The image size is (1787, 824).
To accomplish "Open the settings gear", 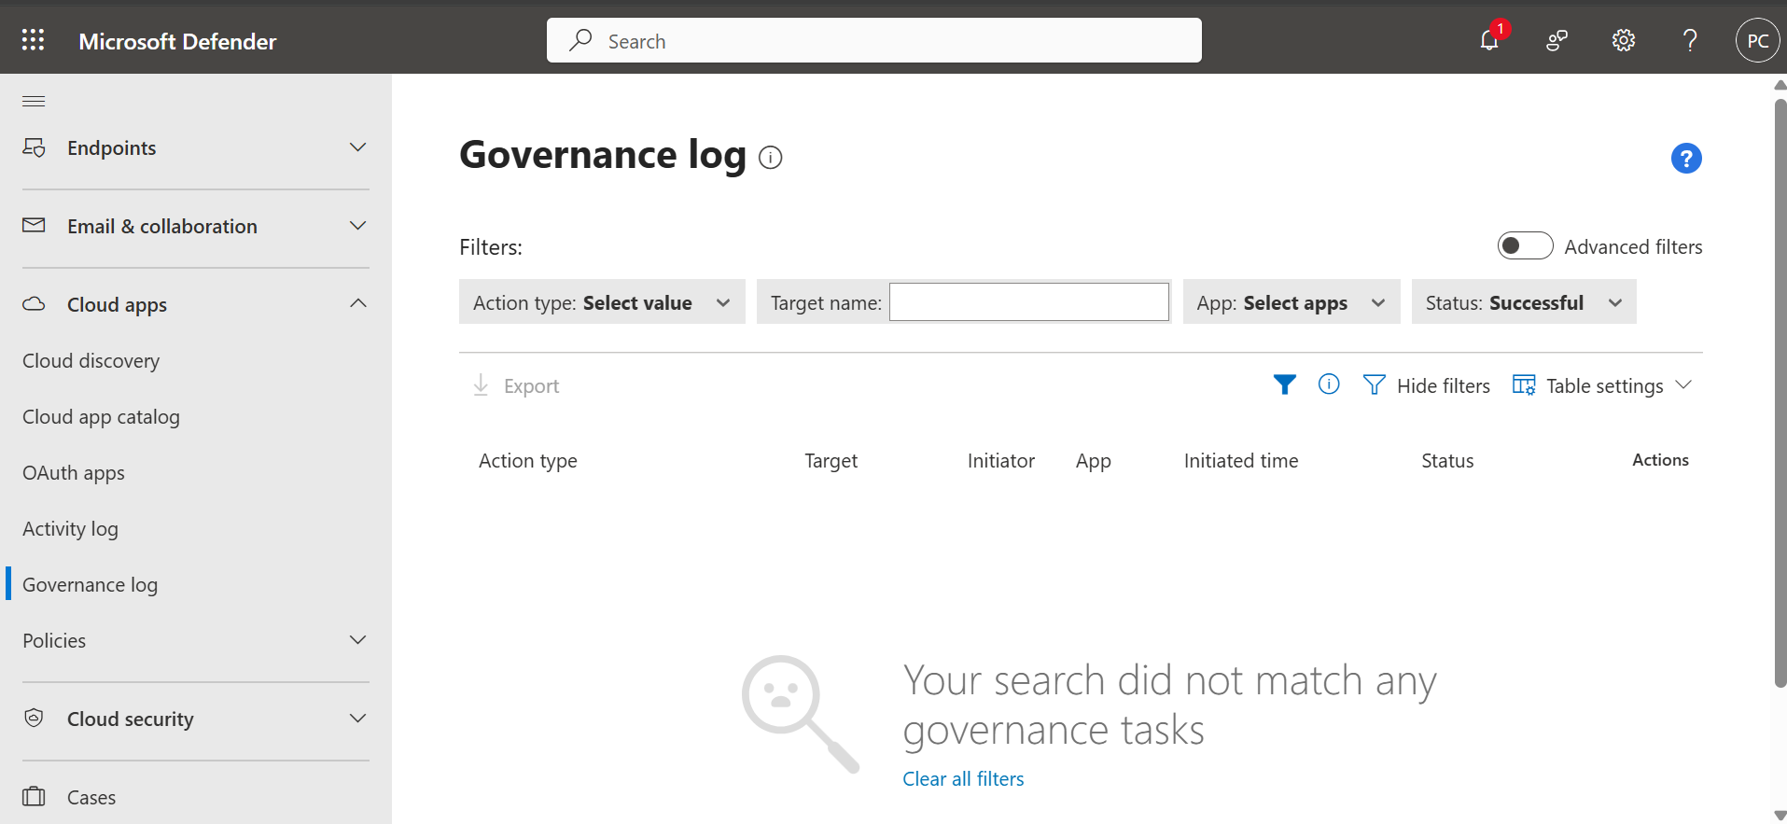I will (x=1624, y=40).
